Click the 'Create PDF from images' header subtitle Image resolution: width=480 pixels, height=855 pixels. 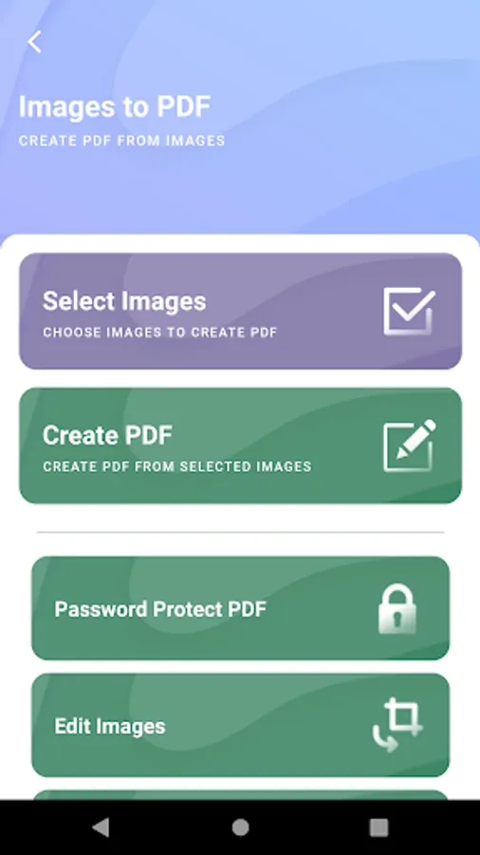(122, 141)
